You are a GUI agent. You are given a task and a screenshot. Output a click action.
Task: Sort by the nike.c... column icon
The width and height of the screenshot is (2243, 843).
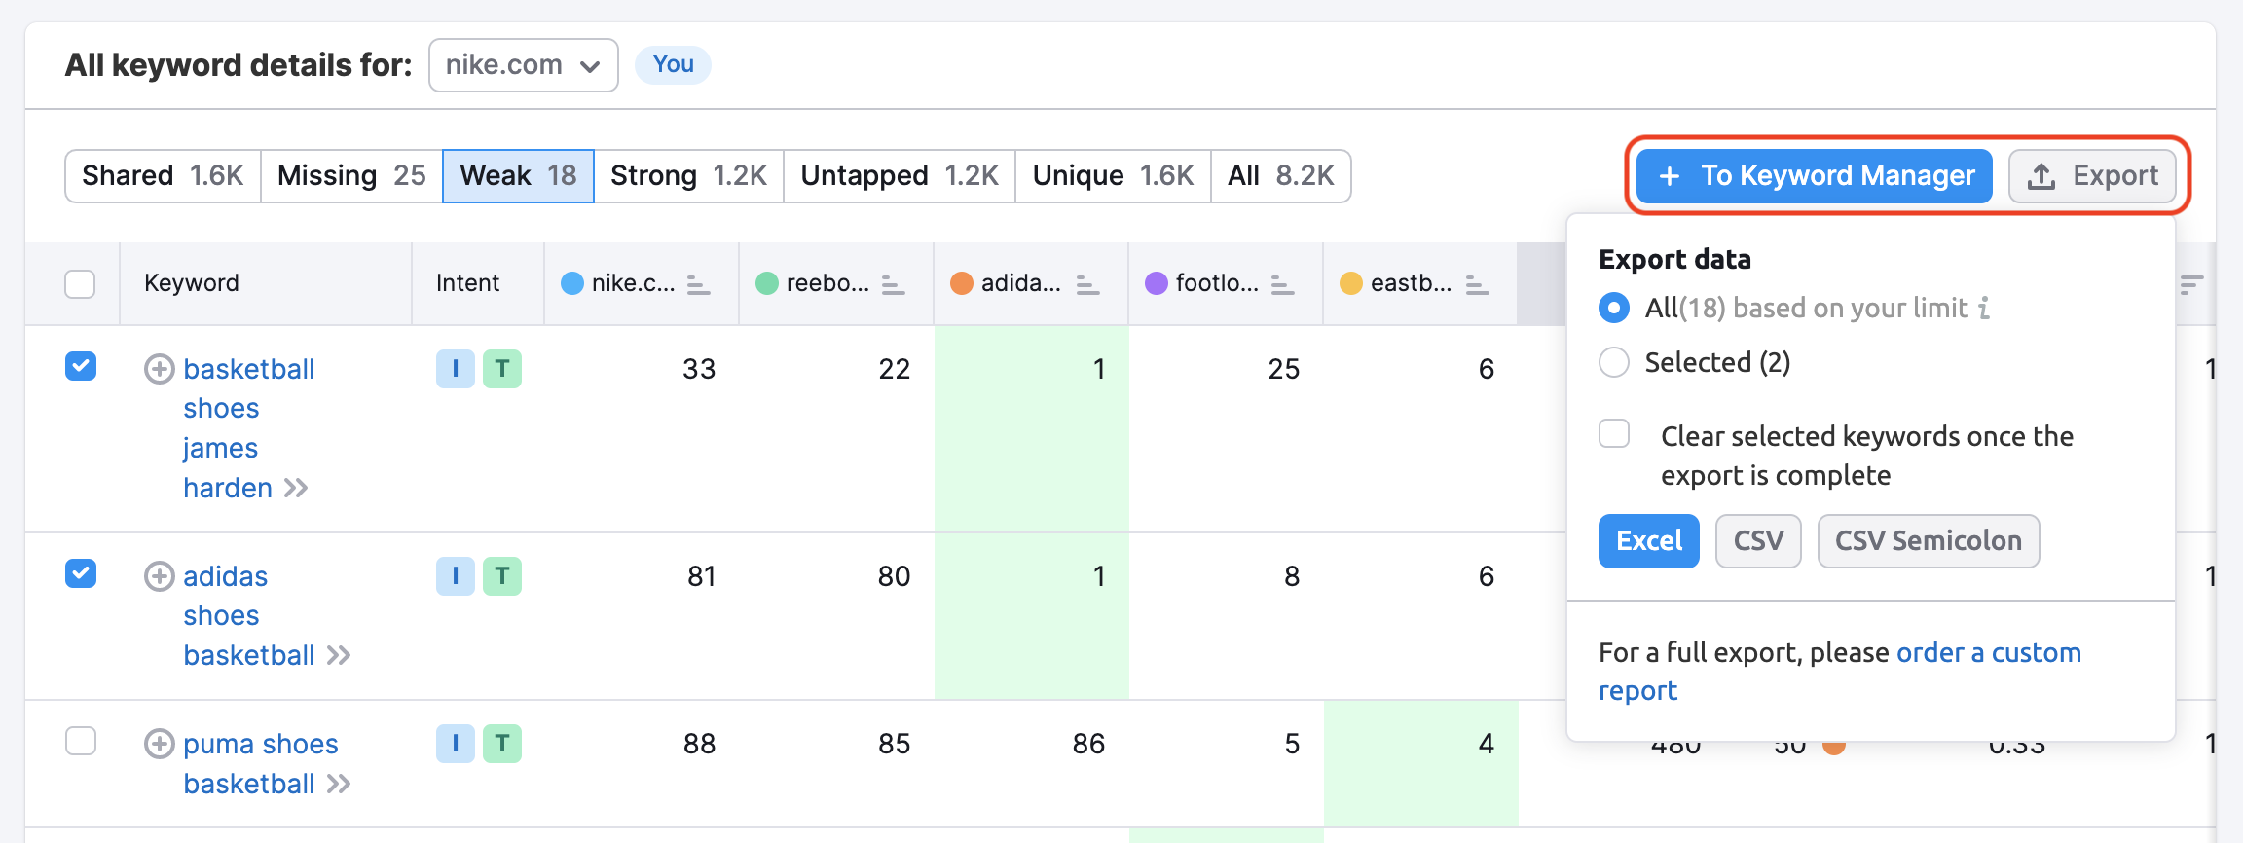pos(698,285)
